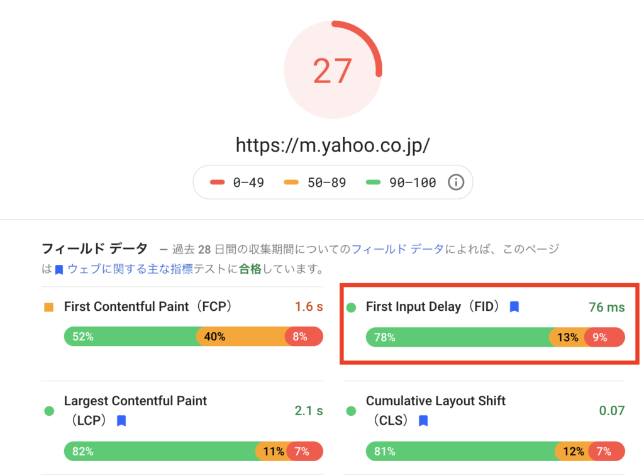The width and height of the screenshot is (644, 475).
Task: Click the First Input Delay (FID) metric title
Action: pos(433,307)
